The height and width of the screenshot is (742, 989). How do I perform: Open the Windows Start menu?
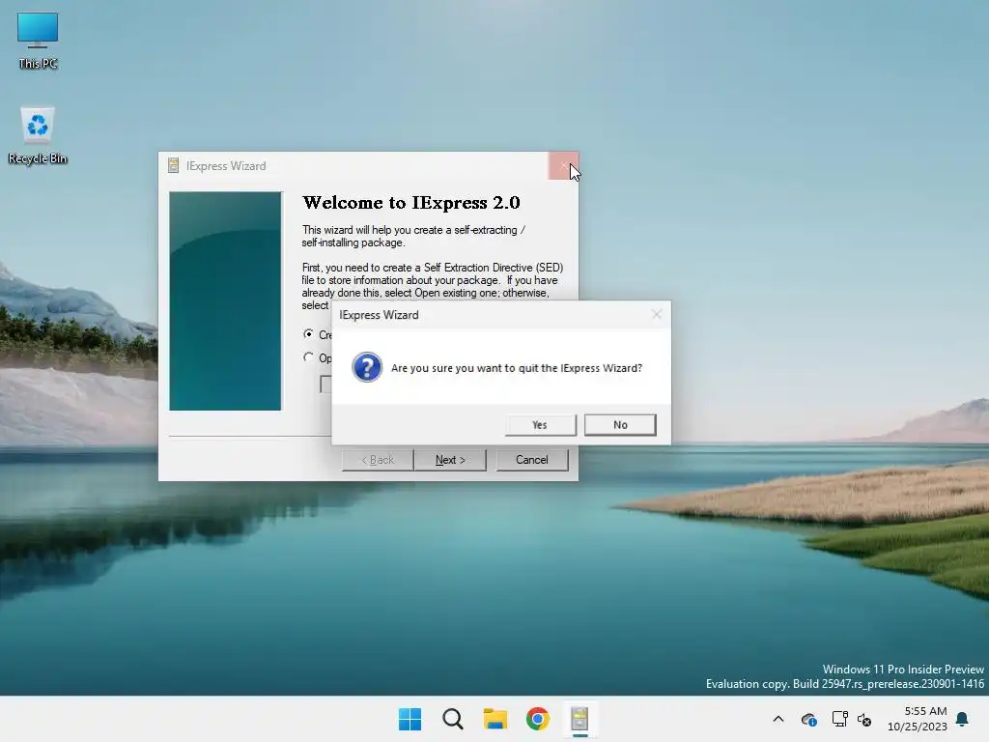pos(410,719)
